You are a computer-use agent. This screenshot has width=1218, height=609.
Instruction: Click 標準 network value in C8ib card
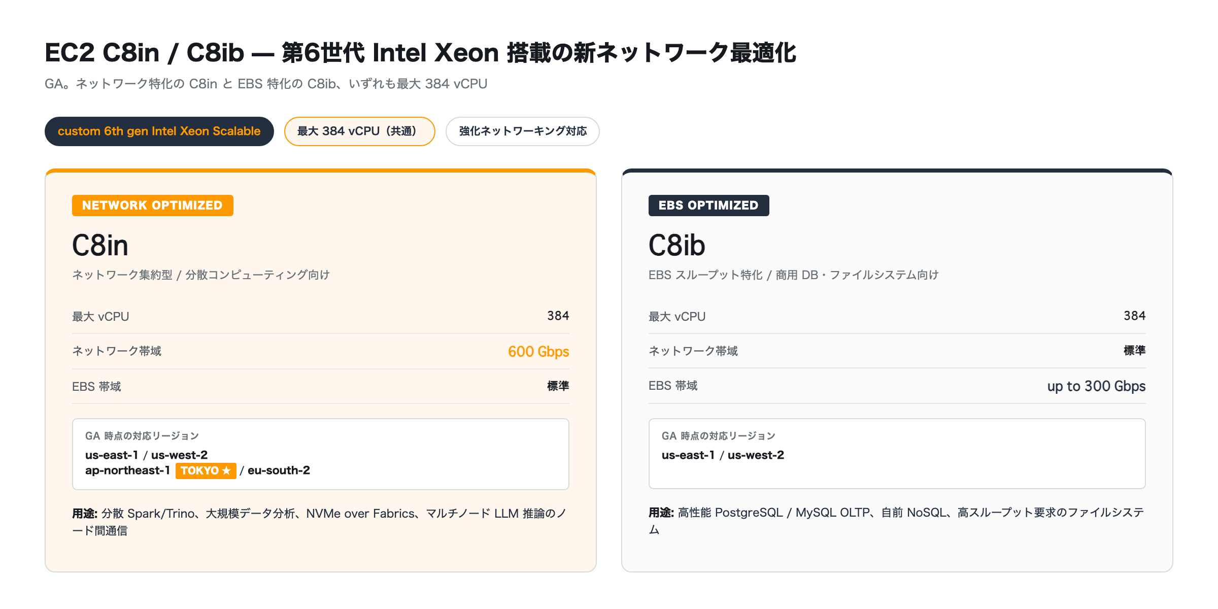(1134, 350)
